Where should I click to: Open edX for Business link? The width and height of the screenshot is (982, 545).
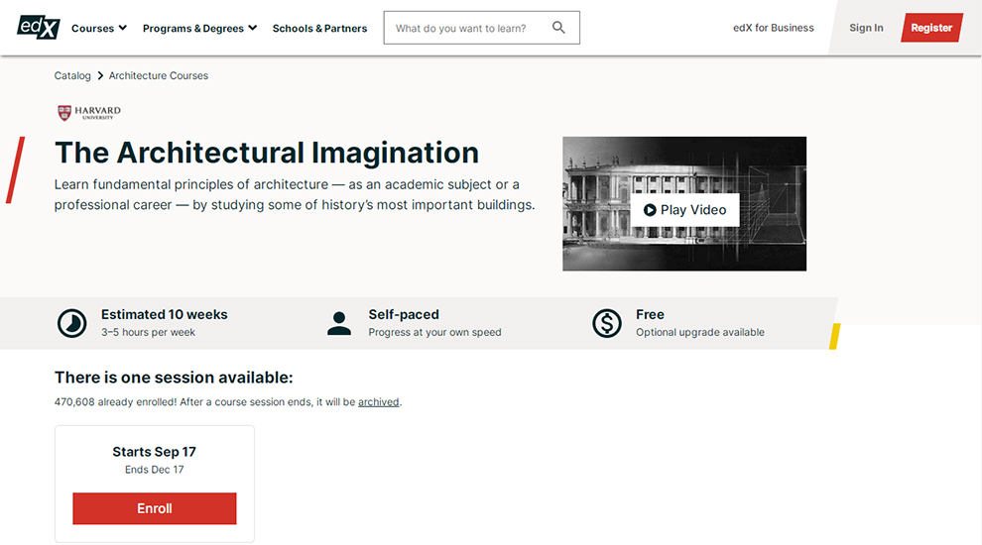coord(774,28)
